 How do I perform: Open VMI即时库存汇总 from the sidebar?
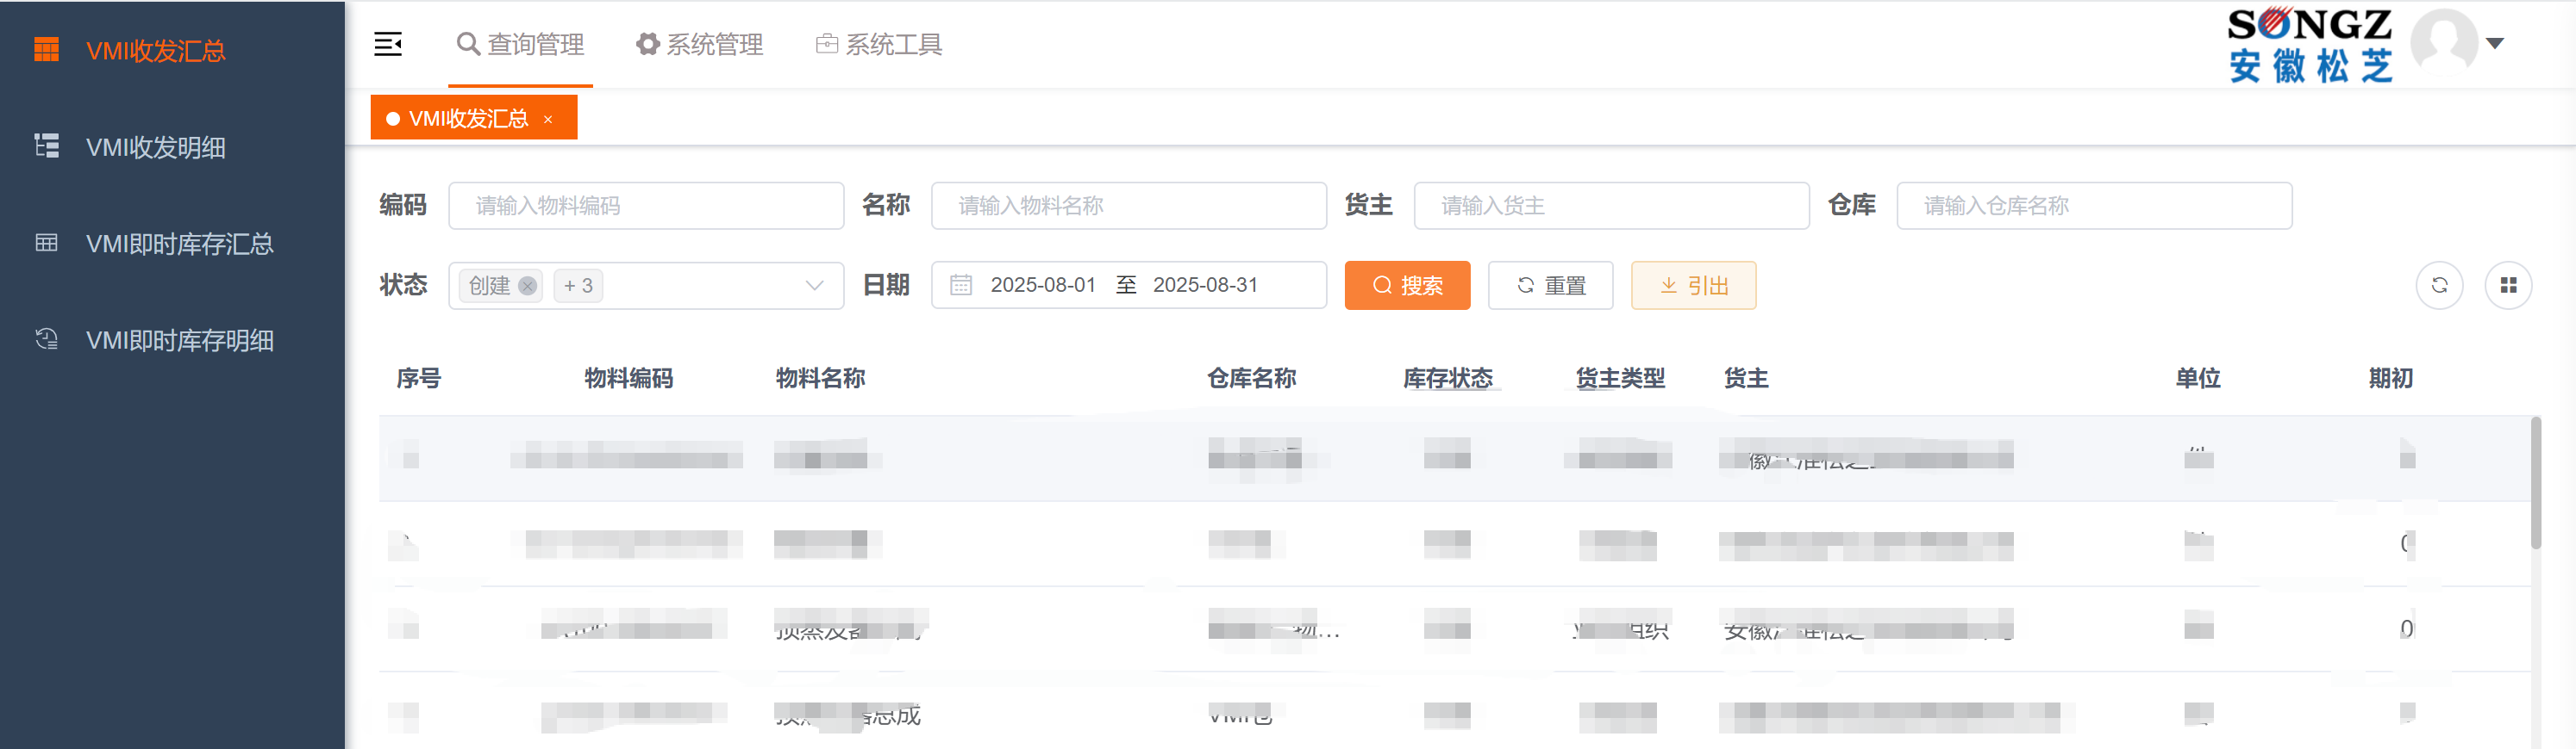179,244
